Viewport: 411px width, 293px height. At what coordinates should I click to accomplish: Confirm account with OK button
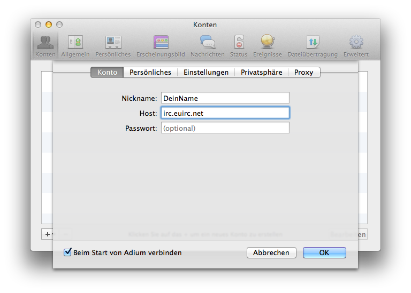pos(324,252)
